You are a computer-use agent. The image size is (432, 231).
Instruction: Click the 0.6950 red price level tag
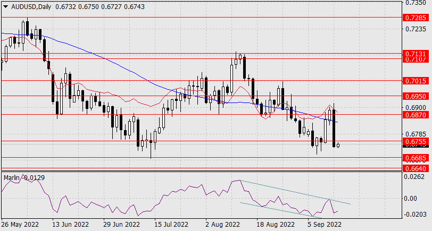[x=415, y=96]
